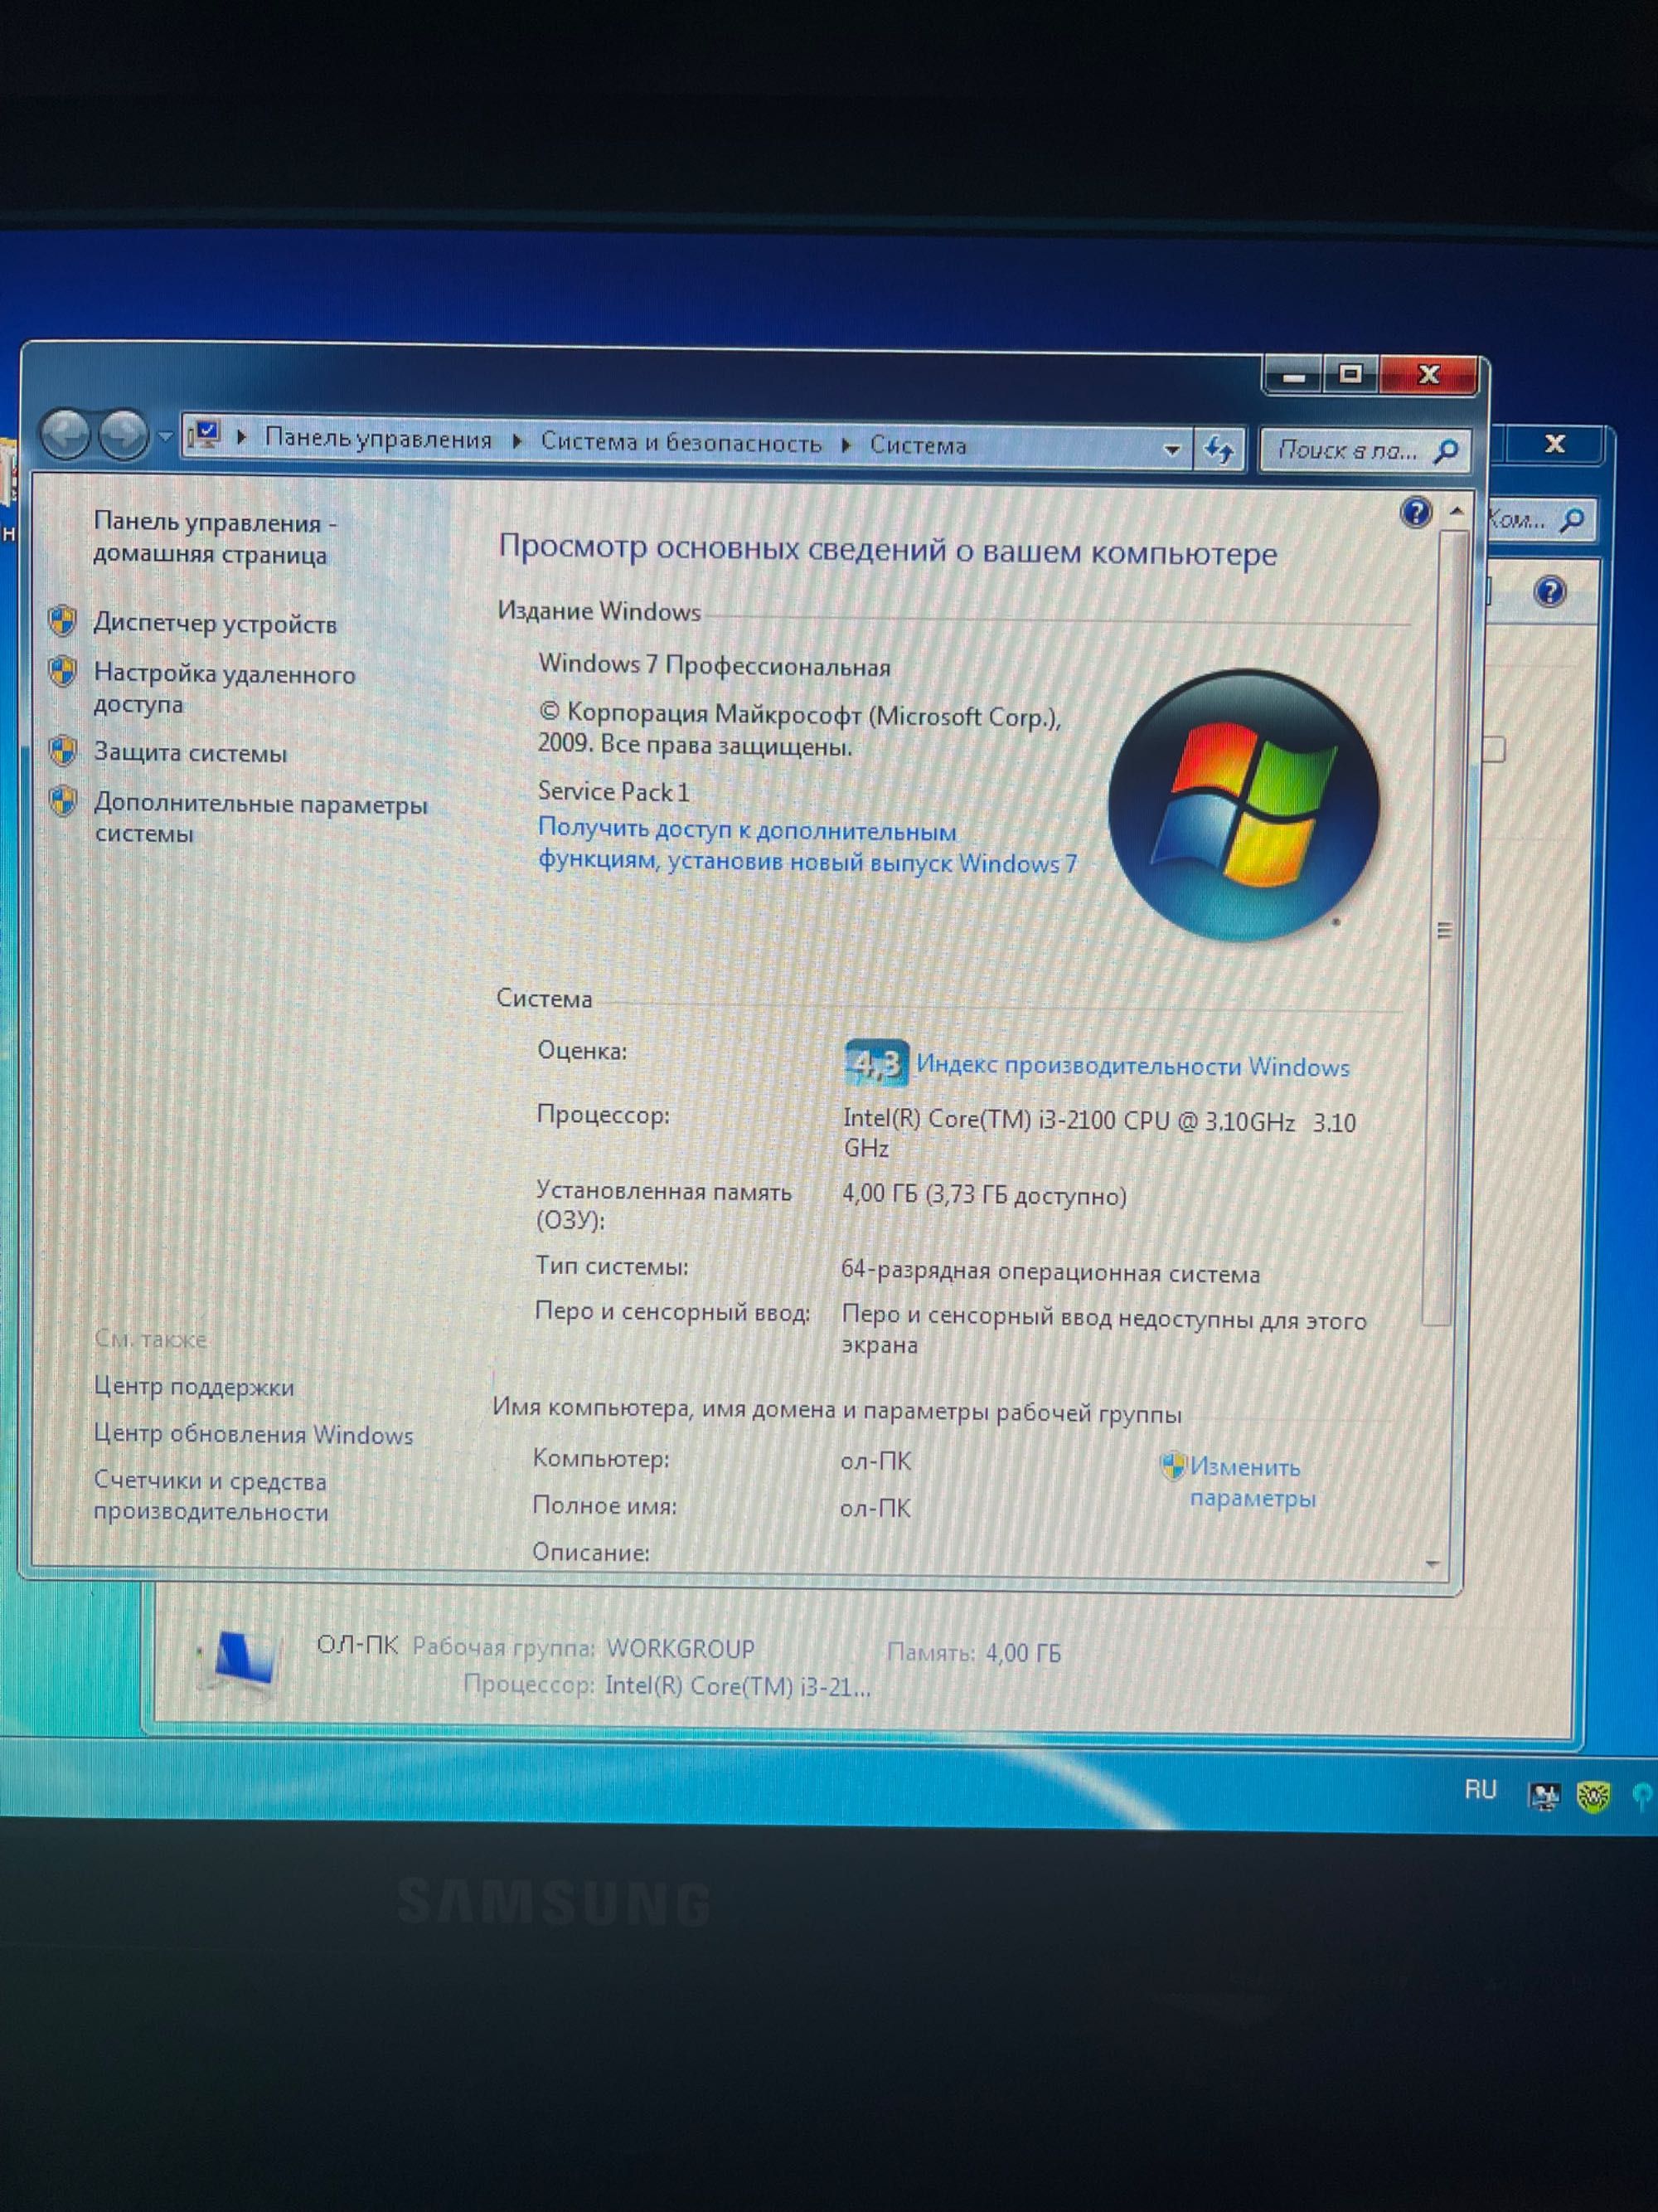1658x2212 pixels.
Task: Click the green antivirus tray icon
Action: click(1593, 1797)
